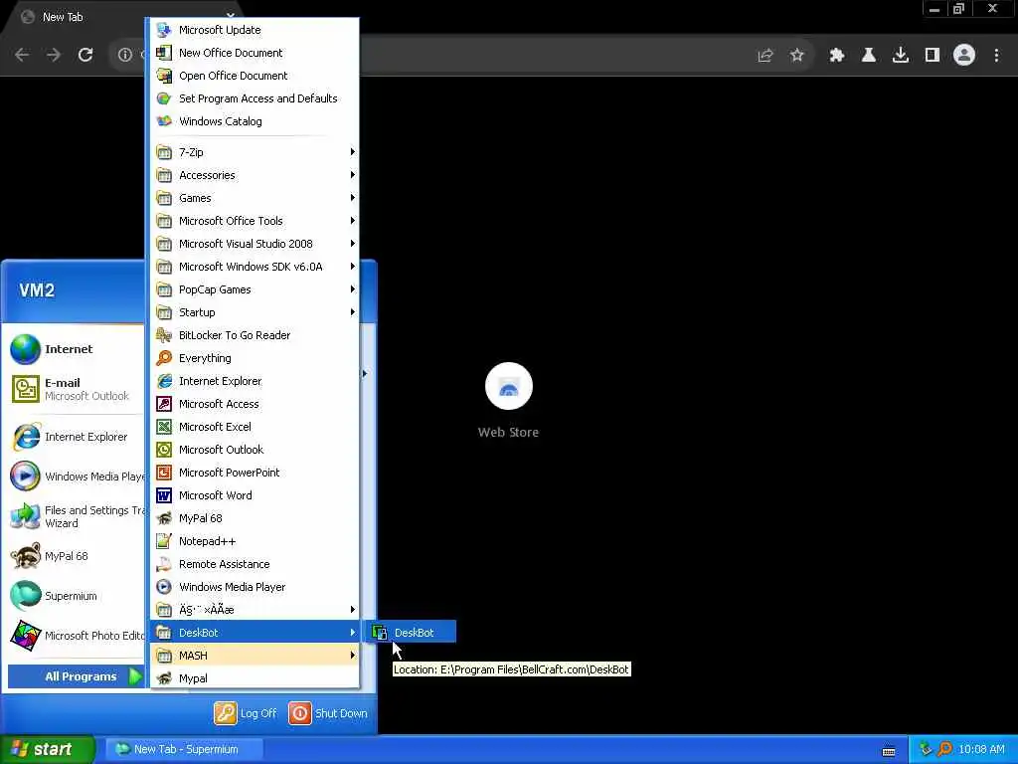Select Windows Catalog in the menu
The height and width of the screenshot is (764, 1018).
coord(254,121)
